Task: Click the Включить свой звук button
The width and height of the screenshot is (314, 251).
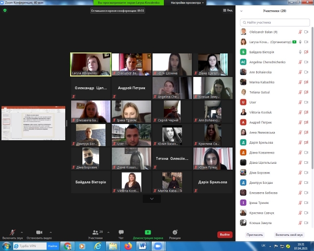Action: 289,235
